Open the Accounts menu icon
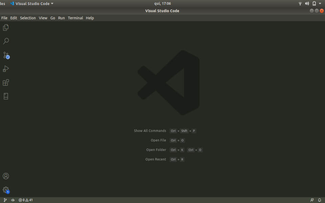325x203 pixels. 6,176
